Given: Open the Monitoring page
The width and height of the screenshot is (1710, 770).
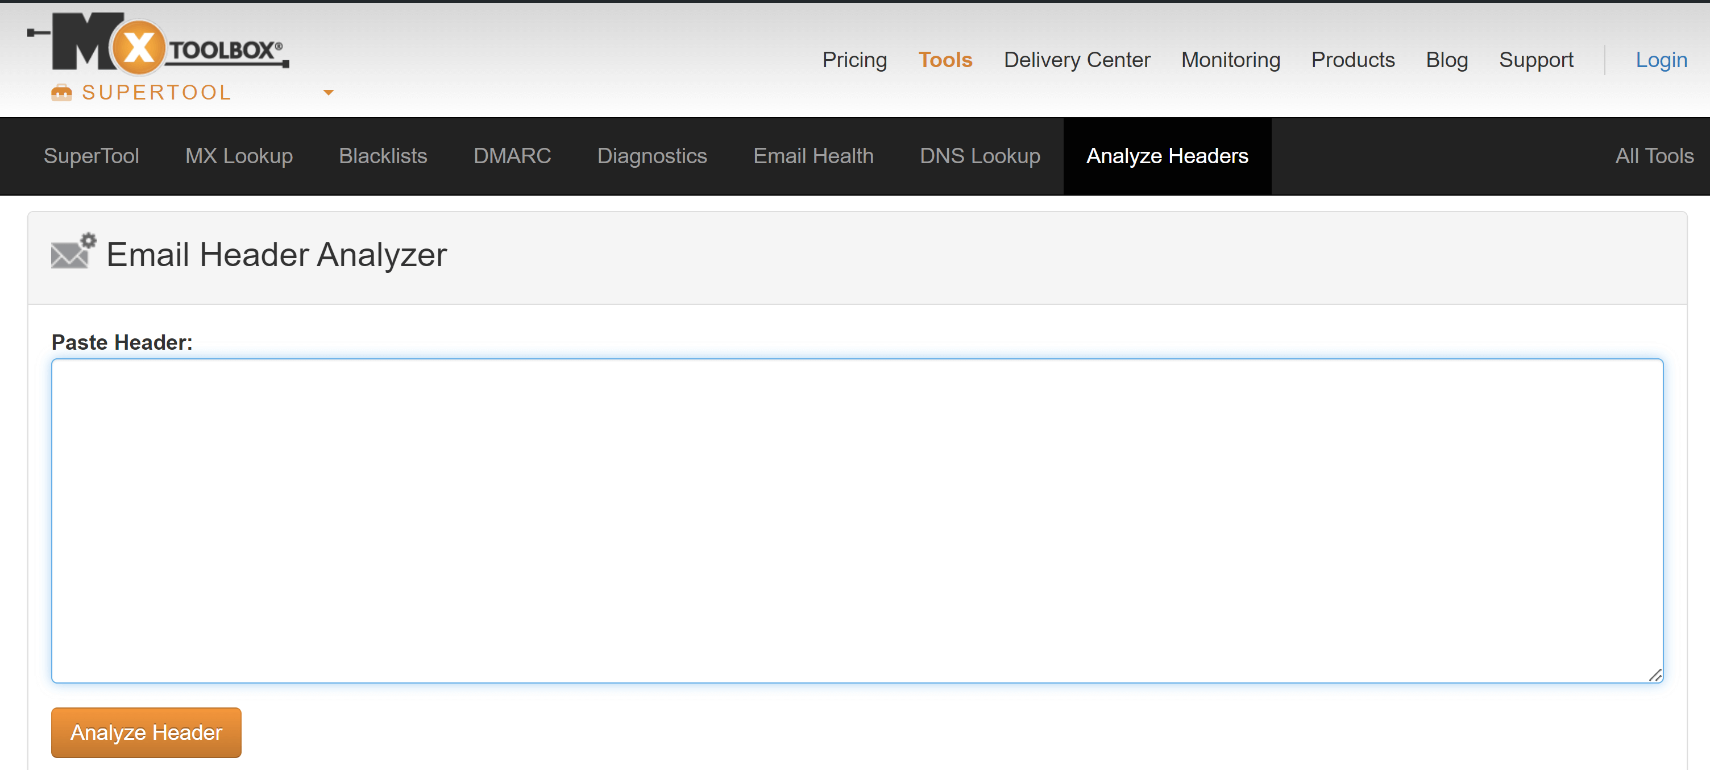Looking at the screenshot, I should pos(1230,60).
